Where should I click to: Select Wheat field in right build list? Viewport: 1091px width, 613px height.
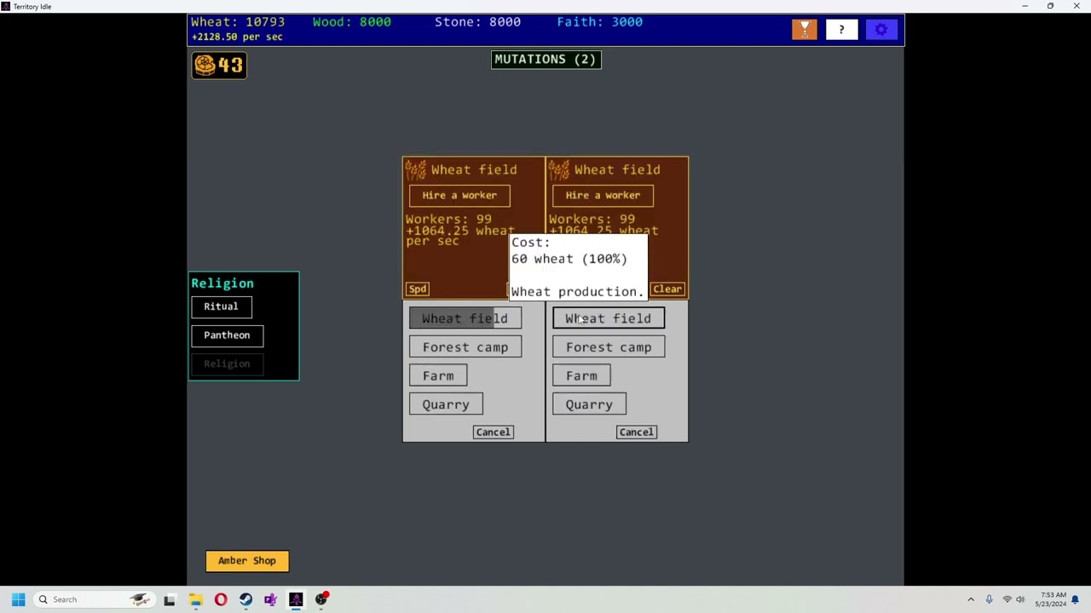pos(609,318)
